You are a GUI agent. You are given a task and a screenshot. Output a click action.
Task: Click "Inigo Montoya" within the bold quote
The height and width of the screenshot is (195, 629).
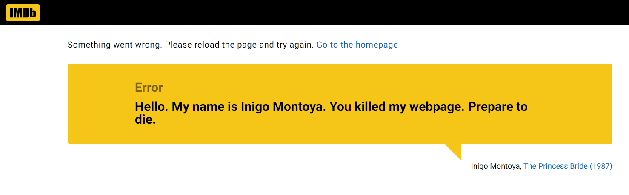point(283,107)
